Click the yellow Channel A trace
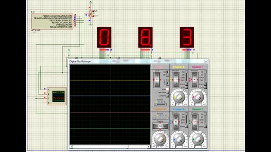Image resolution: width=271 pixels, height=152 pixels. tap(110, 81)
